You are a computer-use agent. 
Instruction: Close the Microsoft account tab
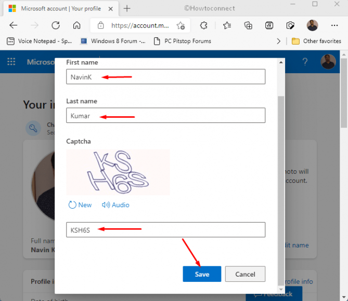[x=110, y=9]
